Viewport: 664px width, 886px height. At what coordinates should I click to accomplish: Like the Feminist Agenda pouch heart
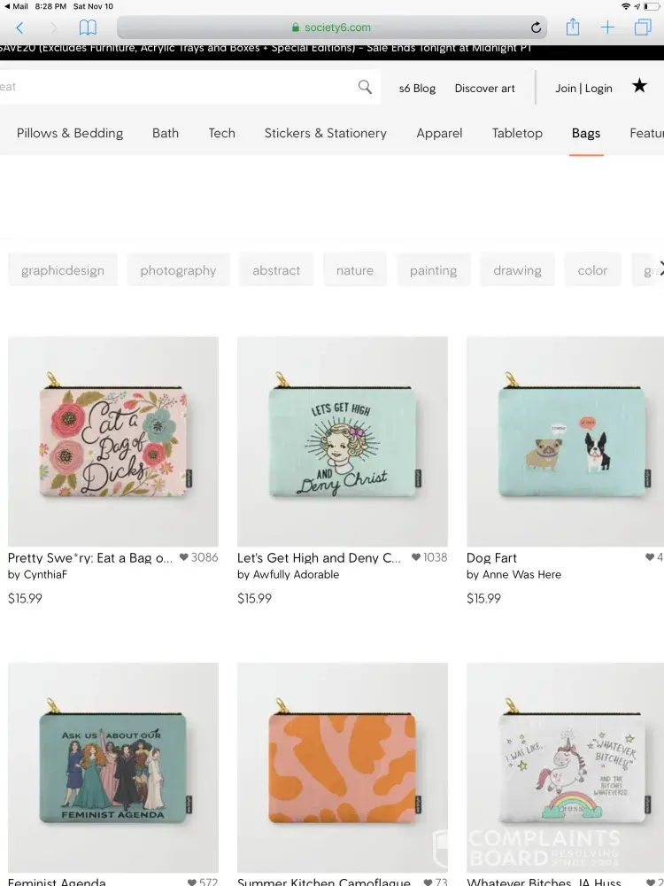[x=192, y=882]
